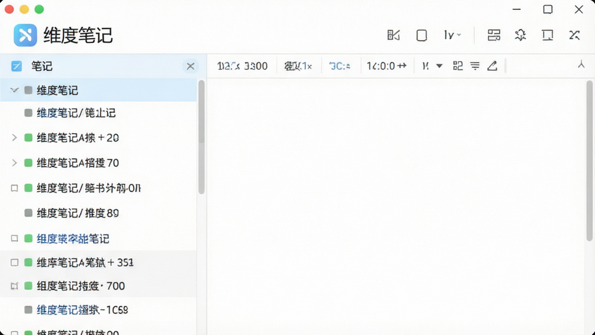Toggle the marker on the row ending in · 700
This screenshot has height=335, width=595.
coord(15,286)
